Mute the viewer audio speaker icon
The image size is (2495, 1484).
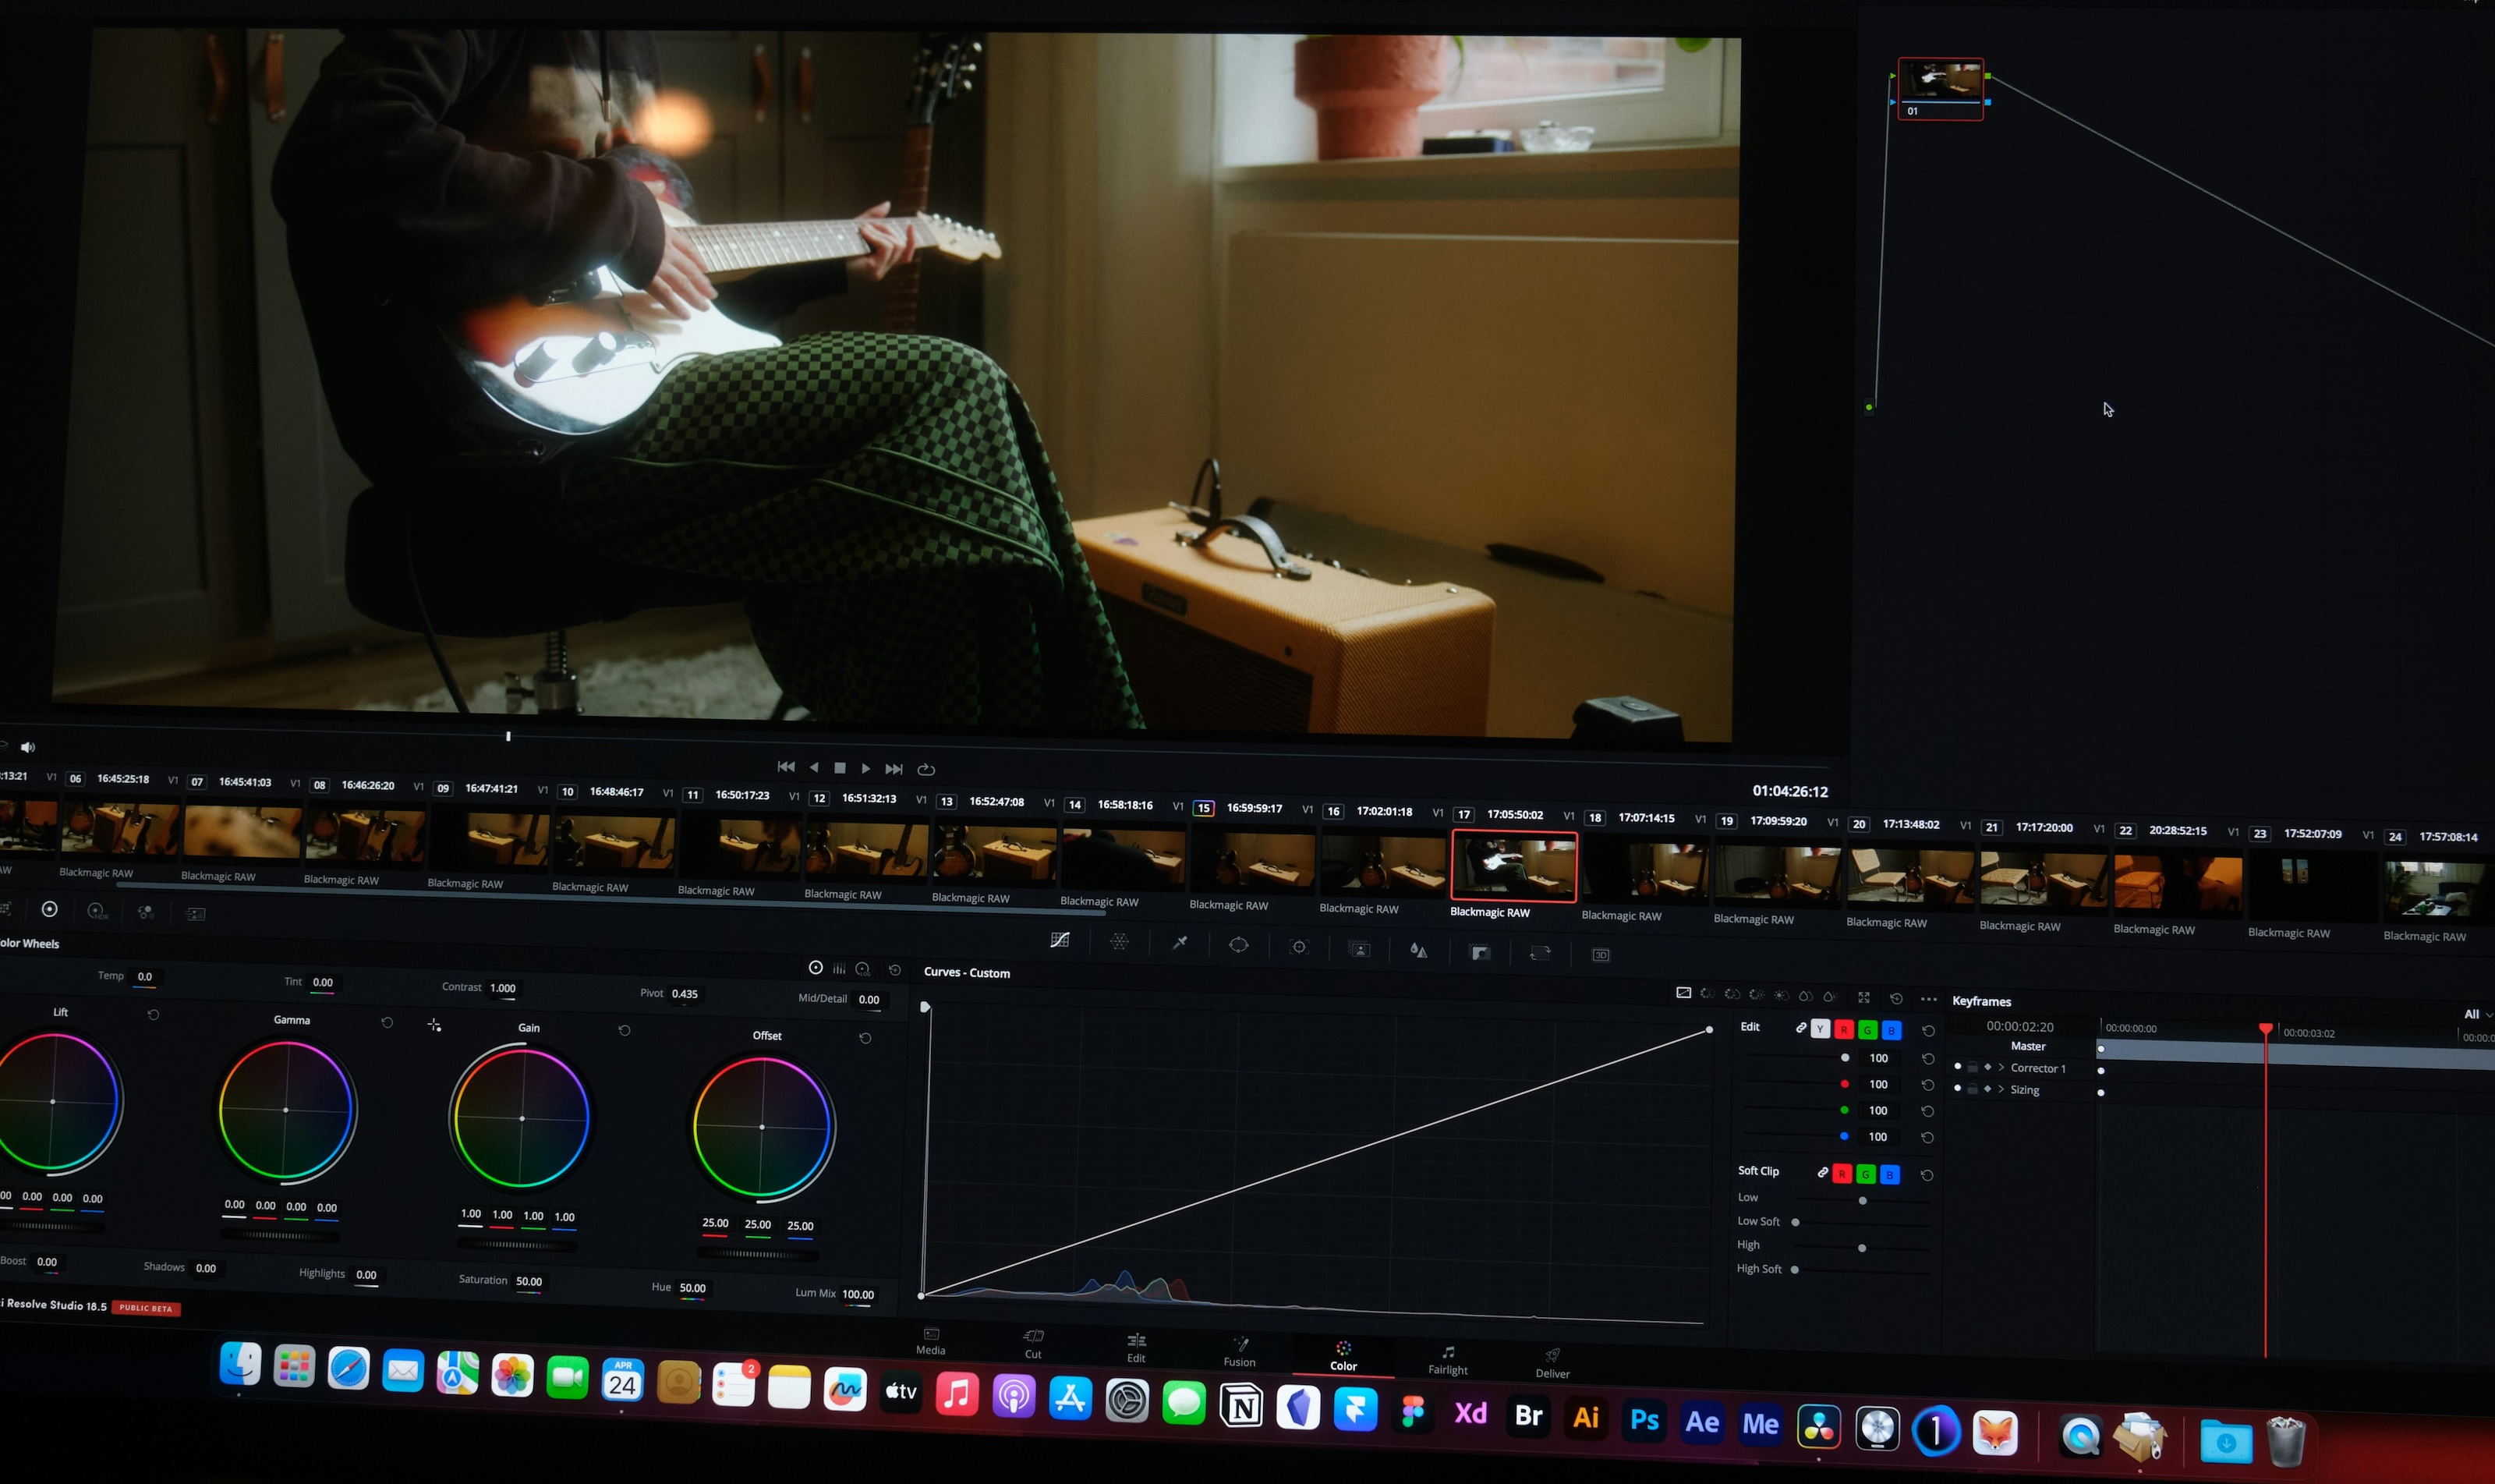[28, 747]
